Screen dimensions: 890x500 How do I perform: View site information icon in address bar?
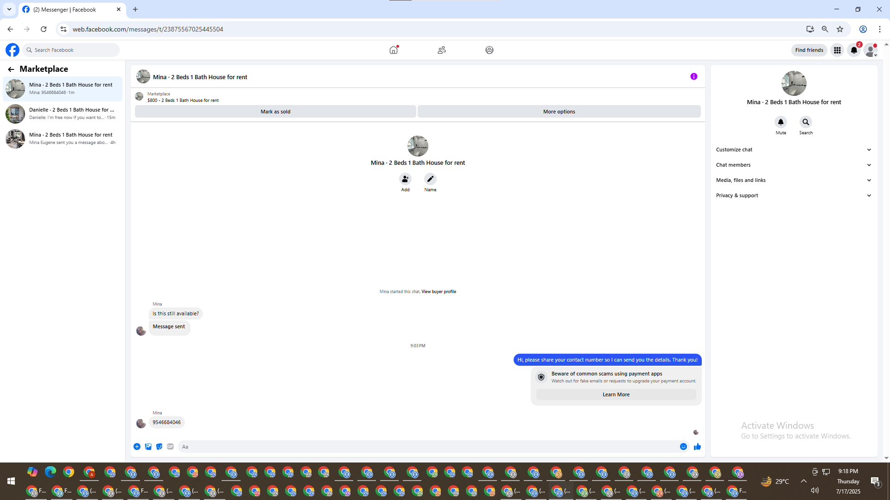(64, 29)
